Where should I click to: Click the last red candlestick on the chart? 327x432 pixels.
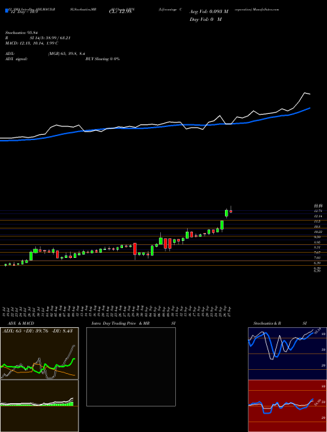[x=231, y=211]
